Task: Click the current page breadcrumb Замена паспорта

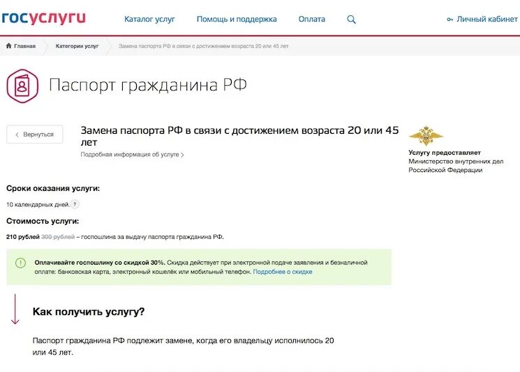Action: pyautogui.click(x=204, y=46)
